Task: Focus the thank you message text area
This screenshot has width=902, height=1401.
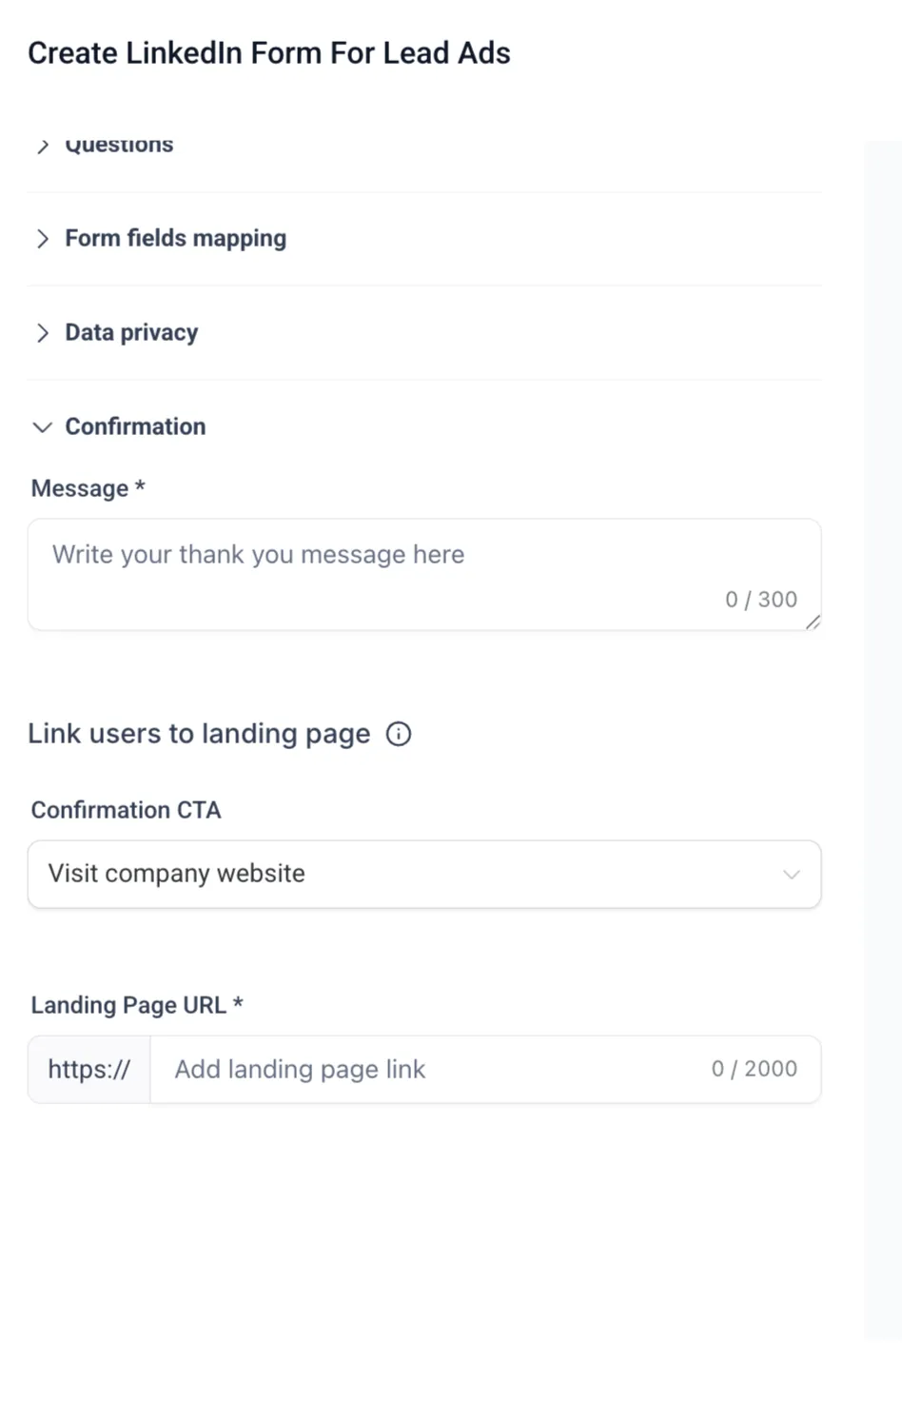Action: point(424,575)
